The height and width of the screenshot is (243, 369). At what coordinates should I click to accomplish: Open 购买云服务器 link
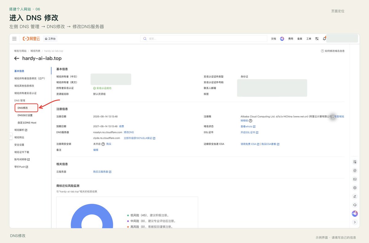(x=102, y=172)
